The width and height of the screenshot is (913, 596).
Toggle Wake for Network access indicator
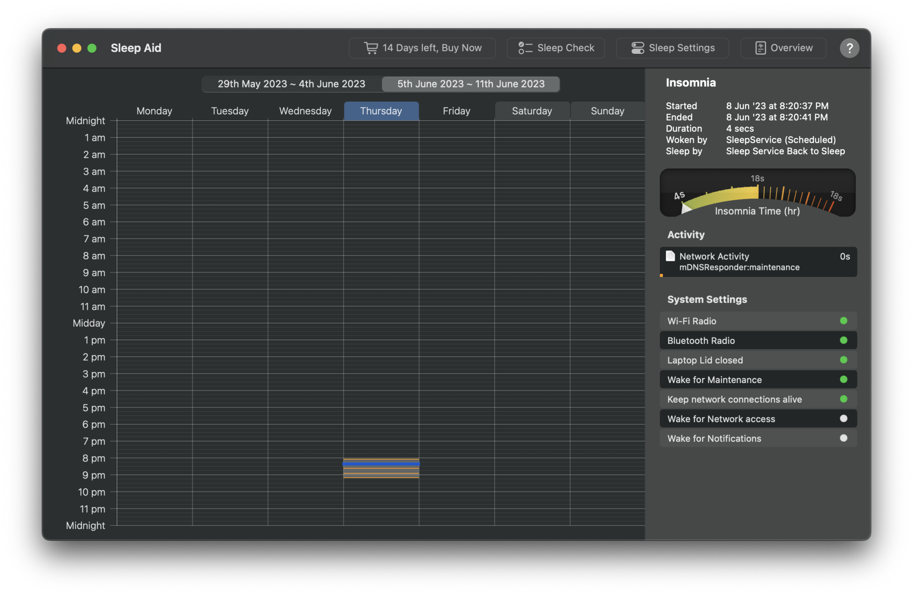843,419
